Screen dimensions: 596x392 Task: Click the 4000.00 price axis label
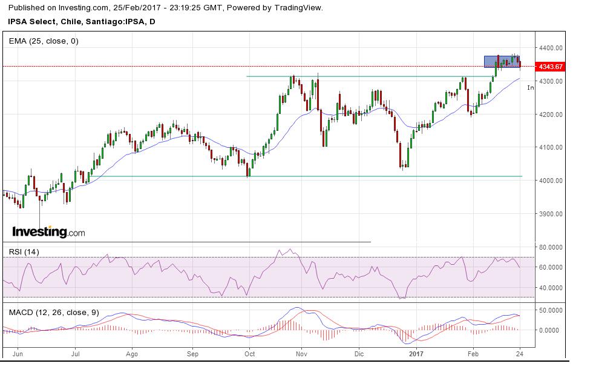(551, 181)
